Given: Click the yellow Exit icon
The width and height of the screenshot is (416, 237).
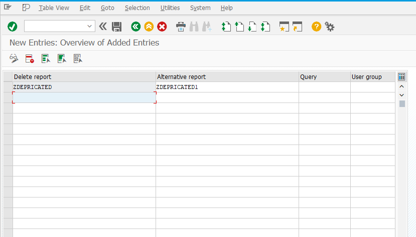Looking at the screenshot, I should pyautogui.click(x=149, y=26).
